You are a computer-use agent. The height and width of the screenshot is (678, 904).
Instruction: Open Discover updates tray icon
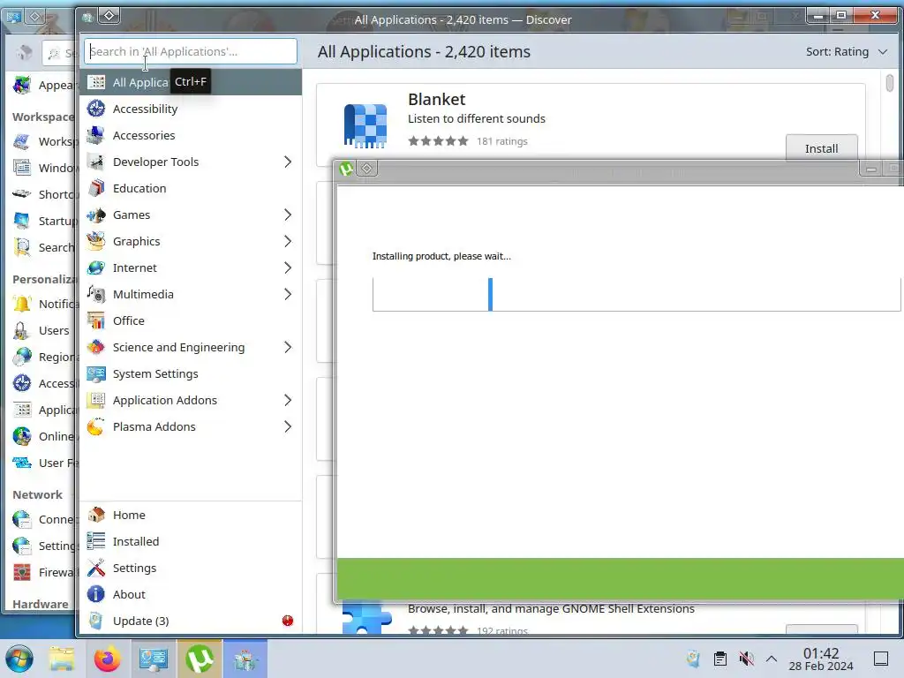pyautogui.click(x=694, y=659)
